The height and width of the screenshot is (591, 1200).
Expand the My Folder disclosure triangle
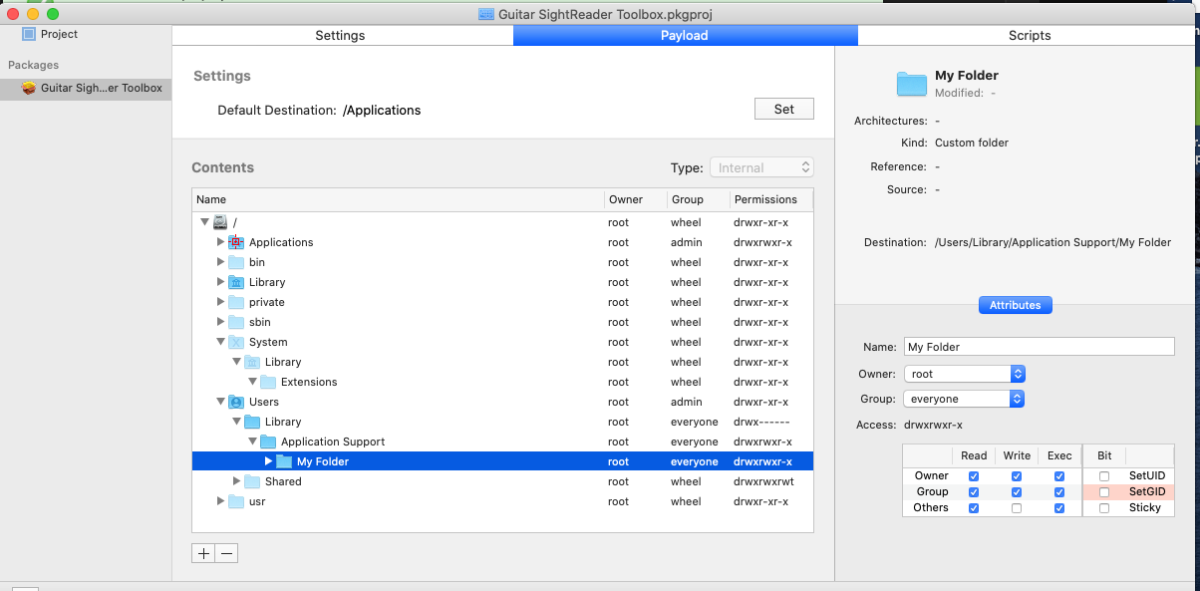[269, 461]
